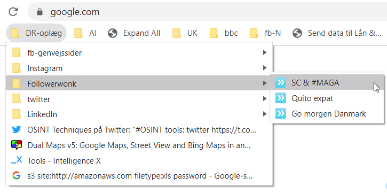Click the folder icon beside Followerwonk
Image resolution: width=387 pixels, height=193 pixels.
(17, 83)
